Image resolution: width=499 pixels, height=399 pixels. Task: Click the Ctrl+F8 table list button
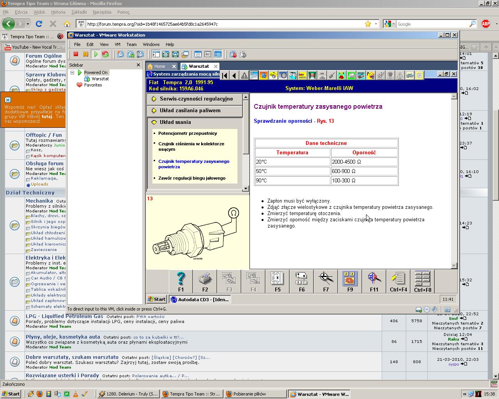[423, 281]
